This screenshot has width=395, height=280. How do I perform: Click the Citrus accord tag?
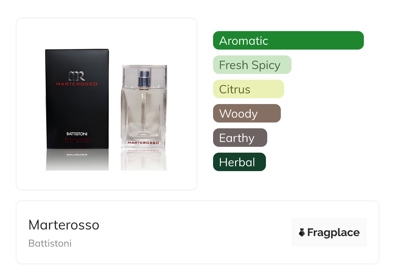248,89
